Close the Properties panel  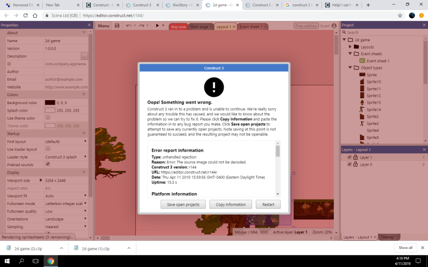89,25
